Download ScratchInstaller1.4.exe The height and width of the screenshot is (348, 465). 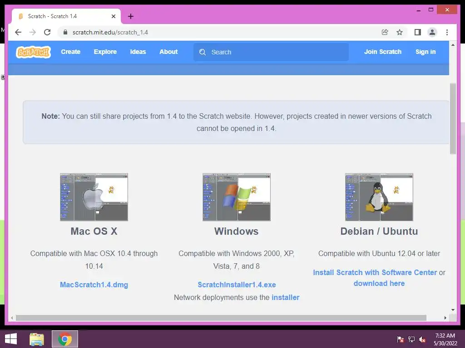pos(237,285)
